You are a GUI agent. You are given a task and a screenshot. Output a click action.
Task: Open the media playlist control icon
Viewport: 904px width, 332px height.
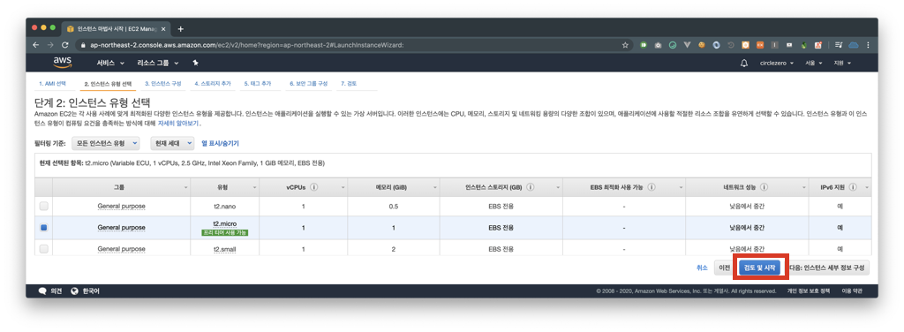pos(839,44)
